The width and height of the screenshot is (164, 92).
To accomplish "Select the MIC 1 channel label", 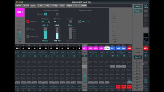I will [18, 48].
